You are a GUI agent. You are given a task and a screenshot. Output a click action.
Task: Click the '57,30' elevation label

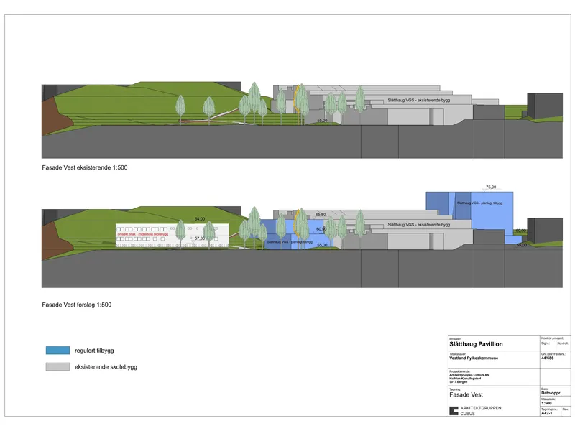coord(200,238)
